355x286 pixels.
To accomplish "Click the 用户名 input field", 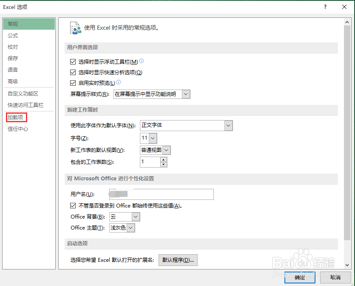I will click(162, 194).
